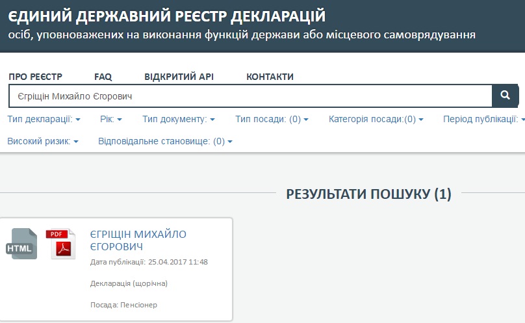This screenshot has height=323, width=525.
Task: Open the Тип посади filter
Action: coord(272,120)
